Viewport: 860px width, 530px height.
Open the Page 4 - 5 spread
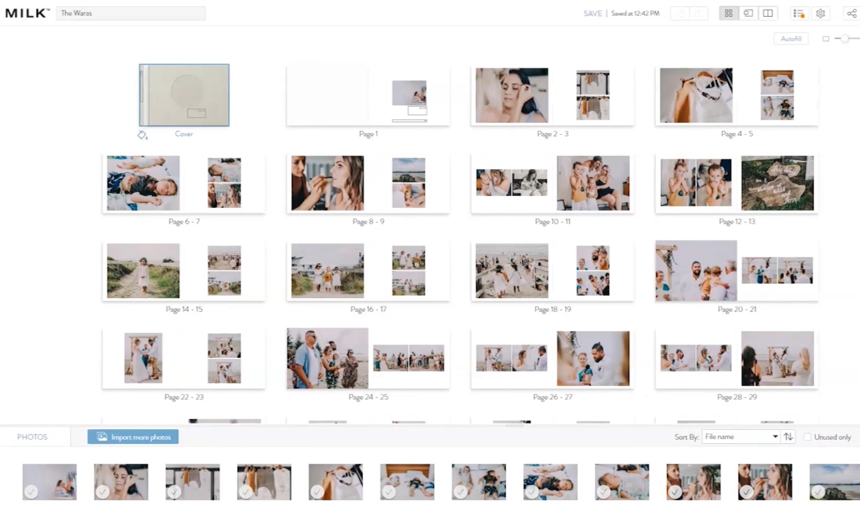(x=737, y=96)
